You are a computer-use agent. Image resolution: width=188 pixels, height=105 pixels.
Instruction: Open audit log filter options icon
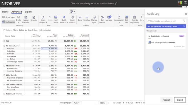[184, 21]
